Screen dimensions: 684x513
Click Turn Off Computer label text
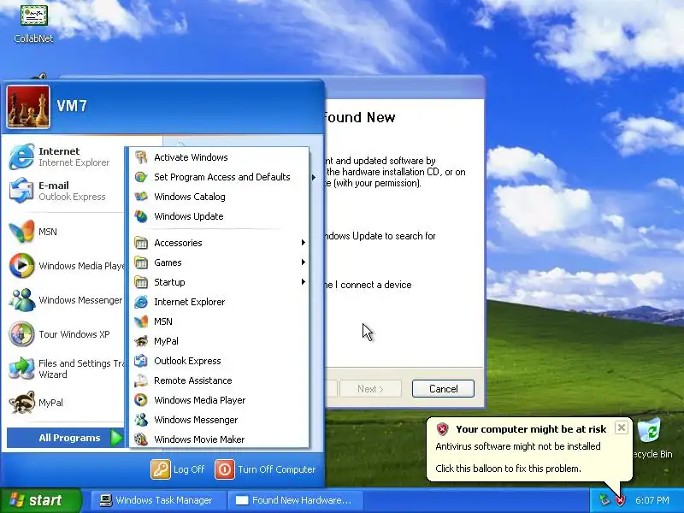click(x=276, y=469)
